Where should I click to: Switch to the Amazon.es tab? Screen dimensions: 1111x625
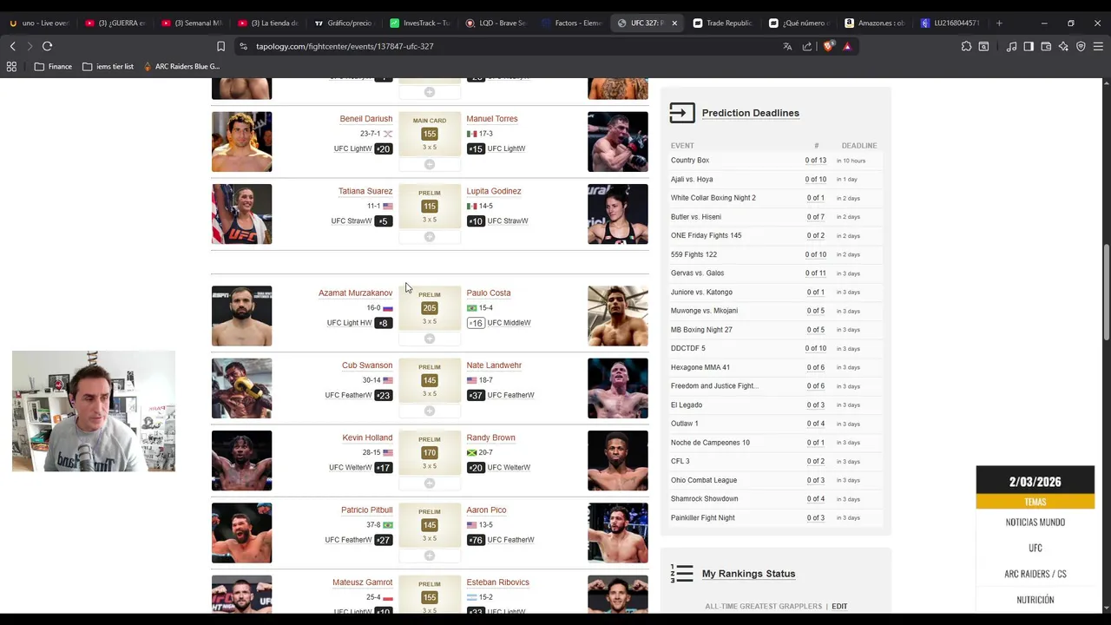click(x=875, y=23)
